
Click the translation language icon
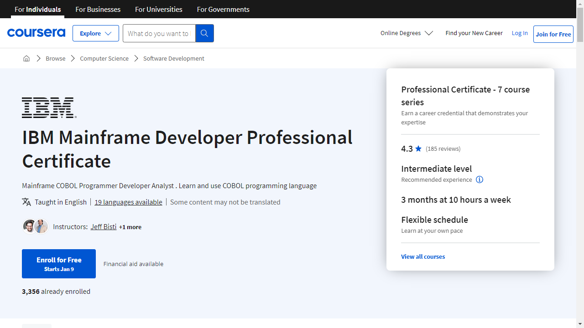[x=26, y=202]
